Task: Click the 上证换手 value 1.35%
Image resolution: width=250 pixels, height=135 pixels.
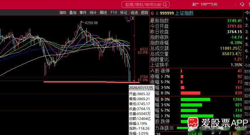Action: (x=236, y=65)
